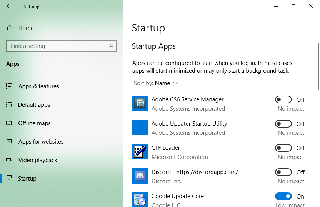Click the Adobe CS6 Service Manager icon
Image resolution: width=320 pixels, height=207 pixels.
click(140, 104)
